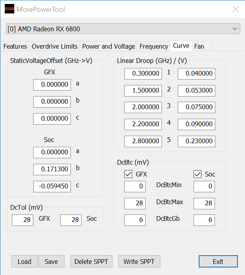
Task: Click the DcBtcGb label text
Action: pos(168,219)
